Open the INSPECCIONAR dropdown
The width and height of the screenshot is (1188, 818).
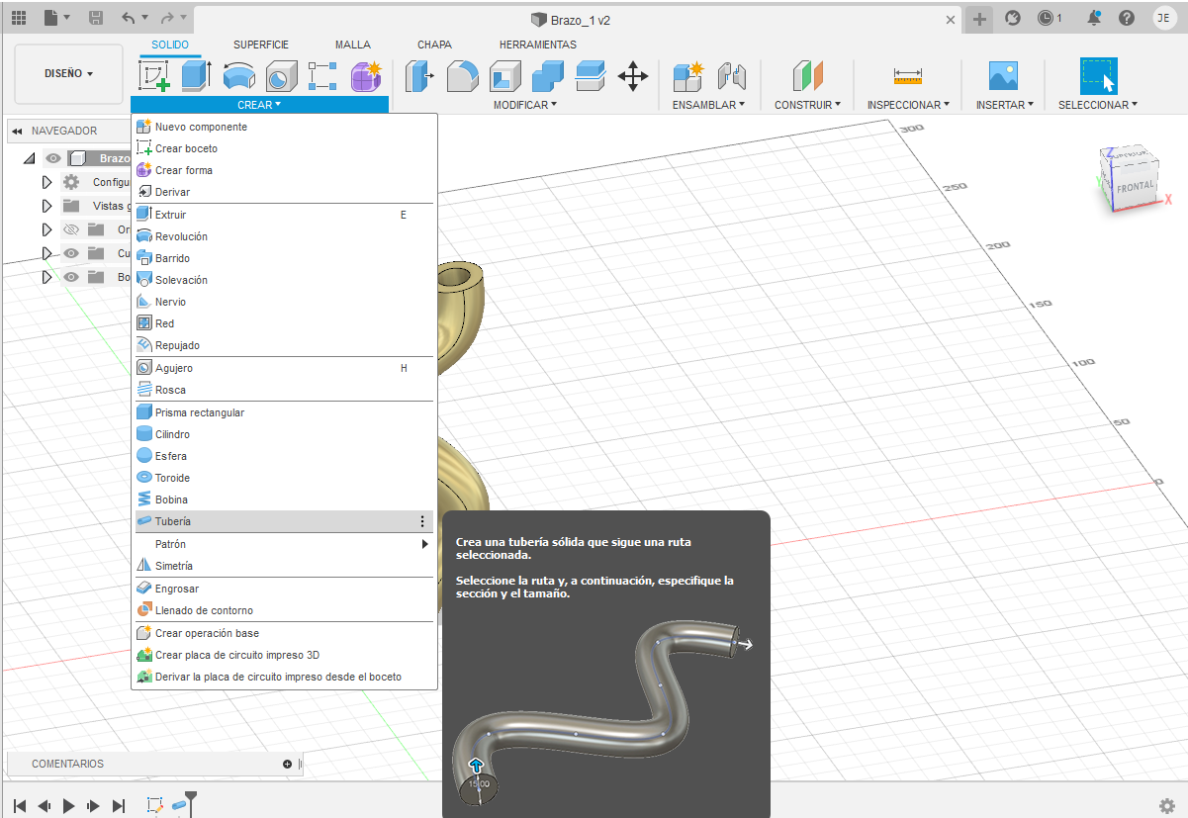pos(908,105)
